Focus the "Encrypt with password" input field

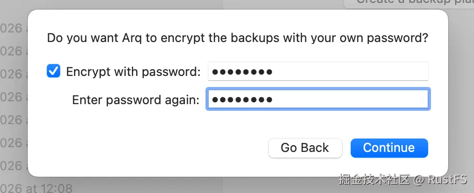(318, 72)
